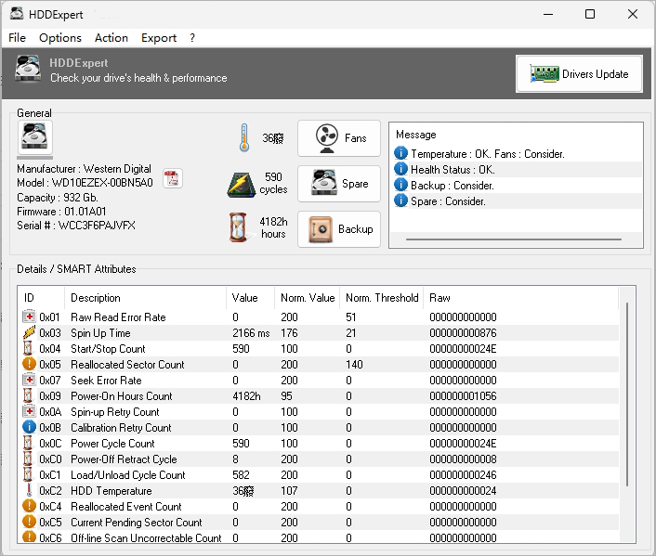Click the Backup safe button
This screenshot has width=656, height=556.
(x=339, y=229)
